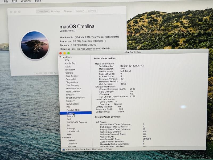Switch to the Overview tab in About This Mac
This screenshot has height=160, width=213.
point(43,11)
